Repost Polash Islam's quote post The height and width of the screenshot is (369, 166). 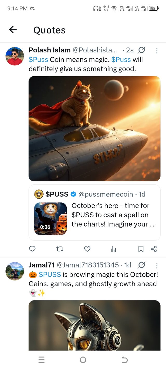point(60,249)
